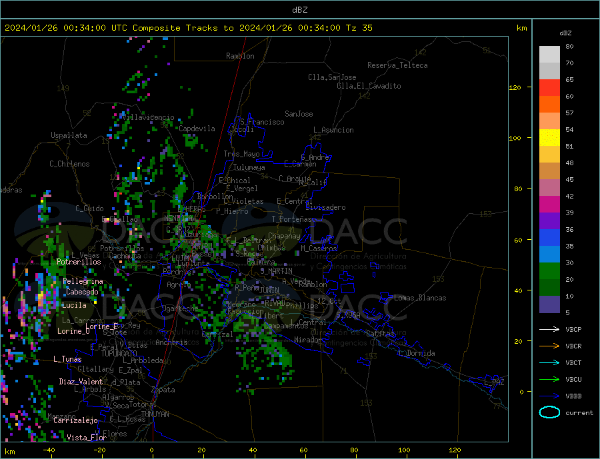Click the white VBCP arrow icon
600x459 pixels.
(x=549, y=329)
